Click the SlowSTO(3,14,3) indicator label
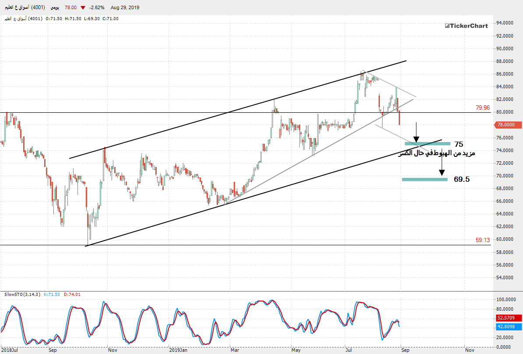The height and width of the screenshot is (354, 523). click(x=22, y=295)
